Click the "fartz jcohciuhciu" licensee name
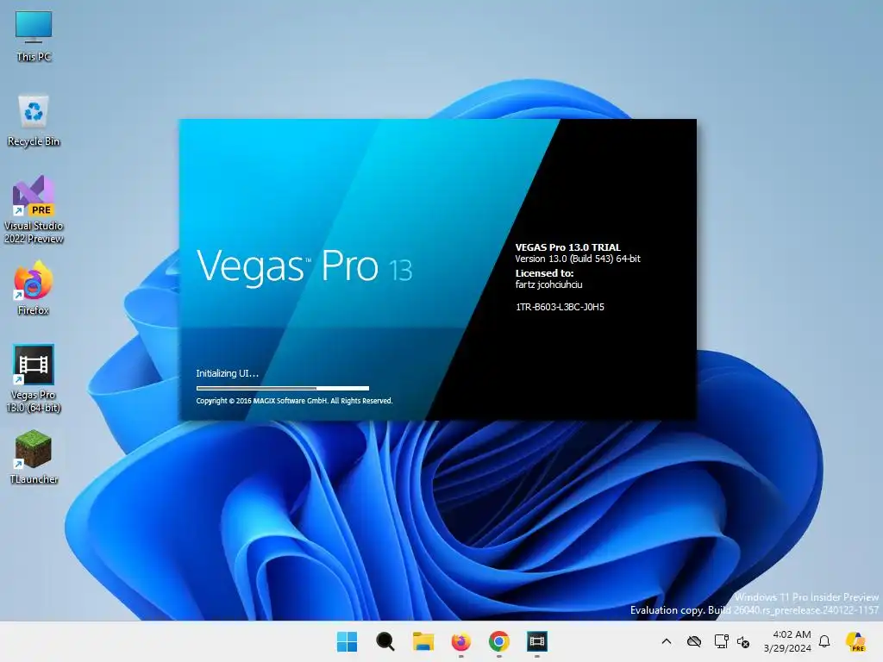The height and width of the screenshot is (662, 883). point(549,284)
